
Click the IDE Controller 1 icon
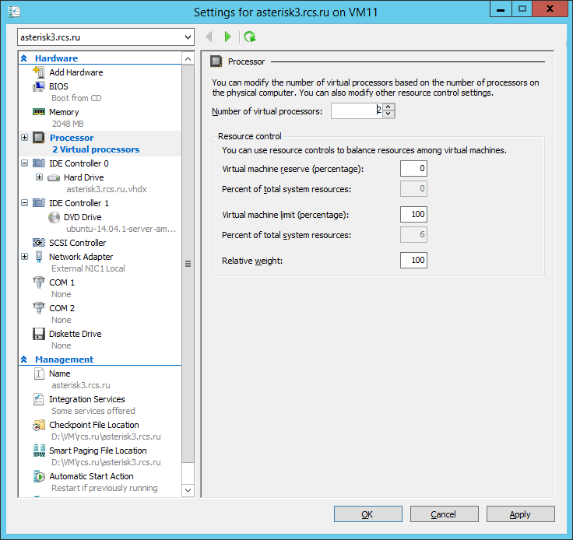click(39, 202)
